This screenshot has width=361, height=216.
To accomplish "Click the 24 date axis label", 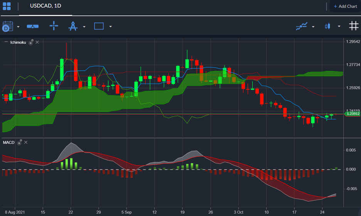I will 322,212.
